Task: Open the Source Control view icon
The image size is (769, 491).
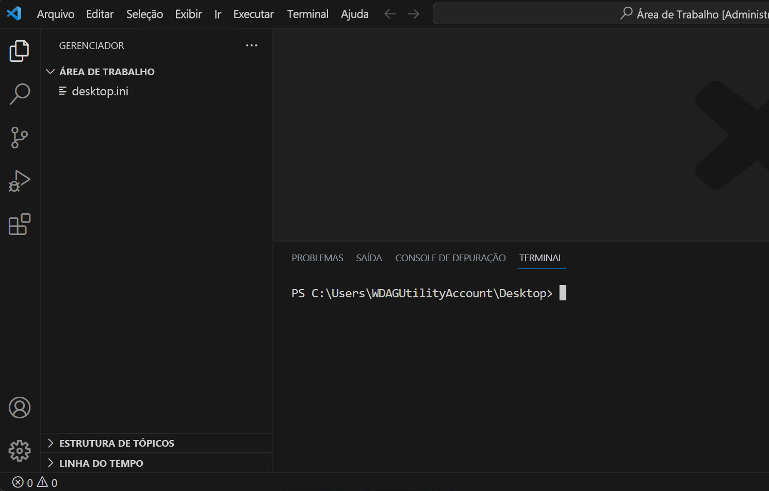Action: pos(20,138)
